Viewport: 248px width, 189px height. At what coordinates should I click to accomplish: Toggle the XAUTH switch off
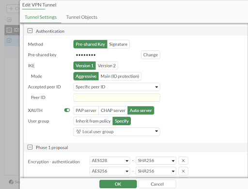click(x=67, y=110)
